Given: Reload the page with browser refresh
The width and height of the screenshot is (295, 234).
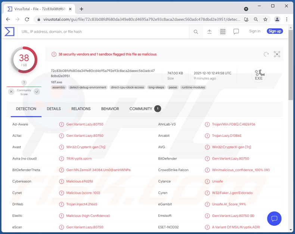Looking at the screenshot, I should pyautogui.click(x=27, y=19).
